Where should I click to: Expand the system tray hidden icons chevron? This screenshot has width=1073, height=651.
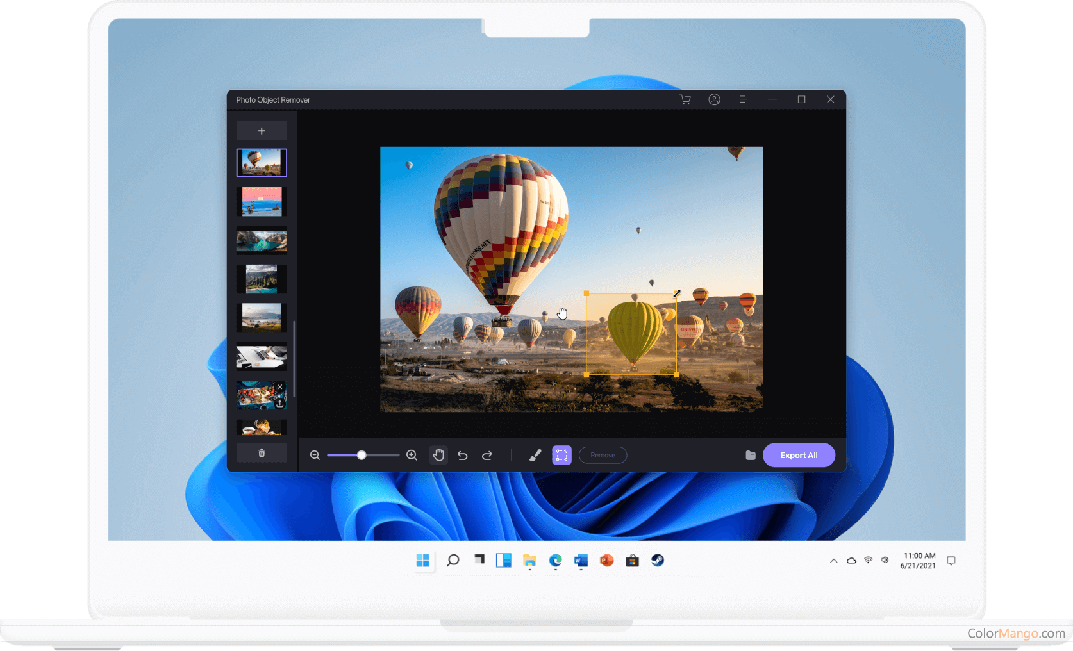point(833,561)
